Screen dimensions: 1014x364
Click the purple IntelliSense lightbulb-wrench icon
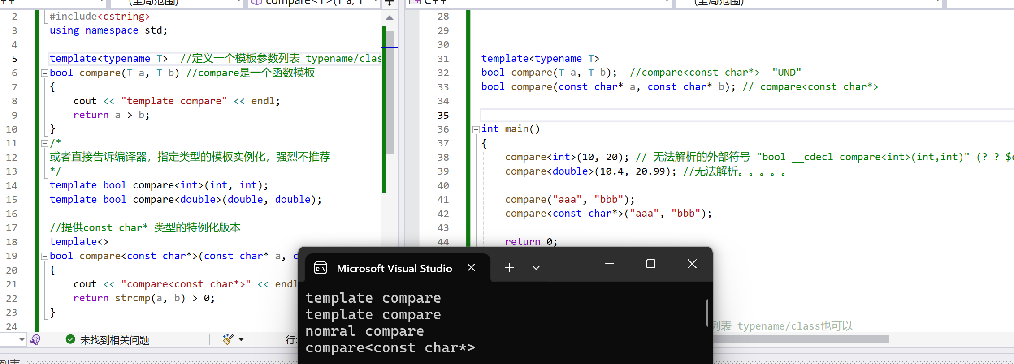pyautogui.click(x=35, y=340)
